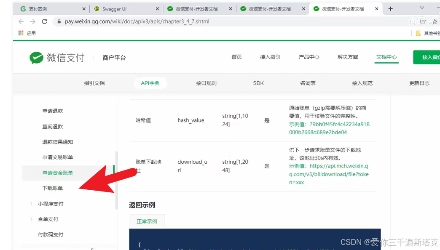Click the hash_value parameter name
440x250 pixels.
[191, 120]
